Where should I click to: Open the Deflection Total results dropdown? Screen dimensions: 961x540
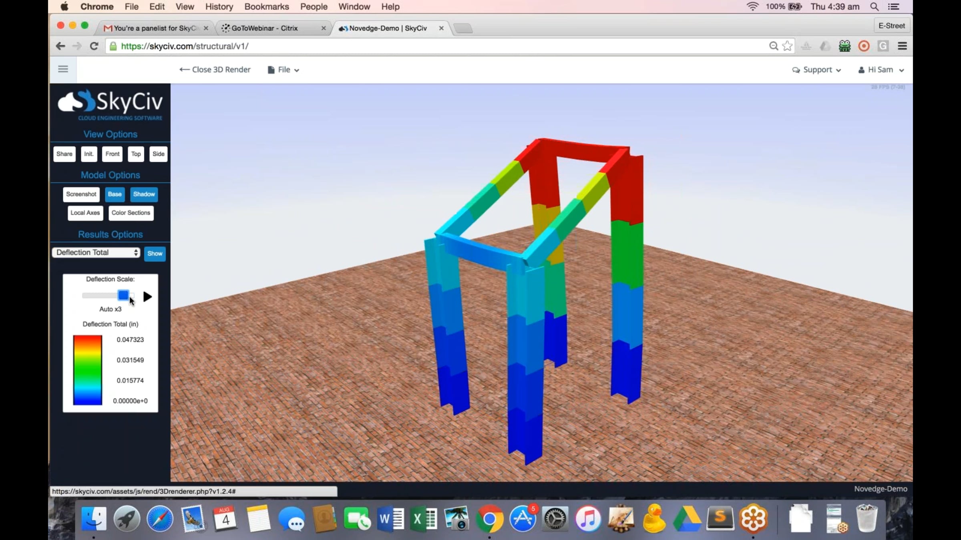[96, 252]
